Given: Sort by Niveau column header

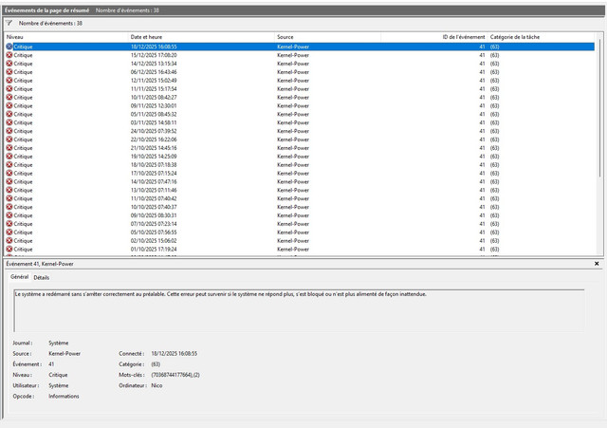Looking at the screenshot, I should click(66, 37).
